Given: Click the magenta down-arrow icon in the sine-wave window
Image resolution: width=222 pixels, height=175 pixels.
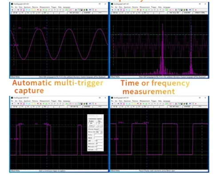Looking at the screenshot, I should click(x=21, y=10).
